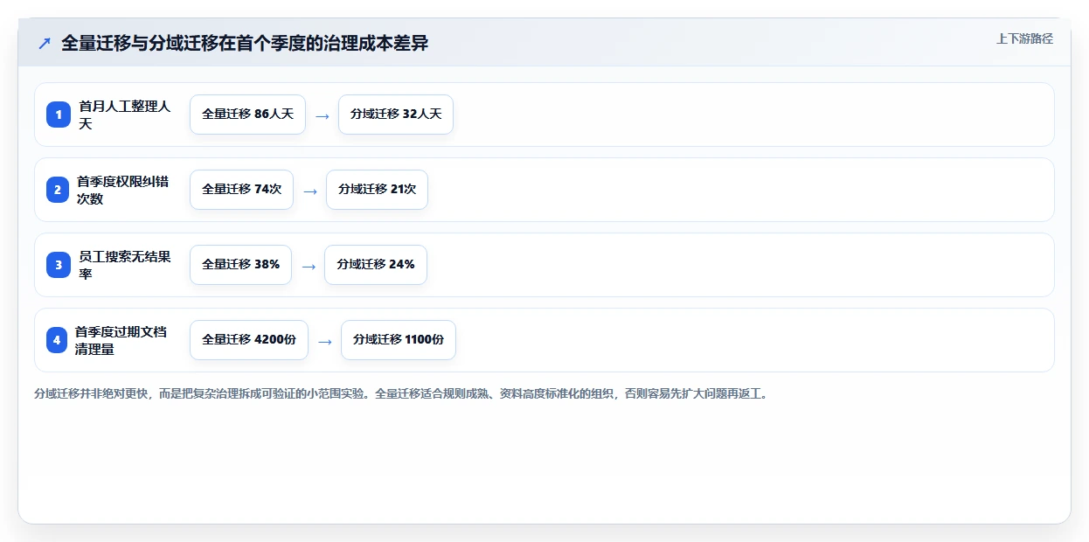
Task: Open the 上下游路径 label in header
Action: (x=1024, y=39)
